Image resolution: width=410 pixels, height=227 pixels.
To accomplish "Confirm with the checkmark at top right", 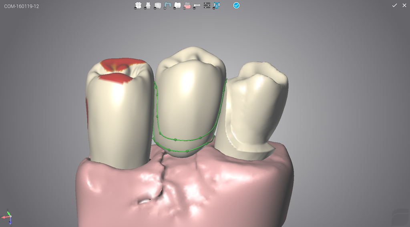I will [x=394, y=5].
